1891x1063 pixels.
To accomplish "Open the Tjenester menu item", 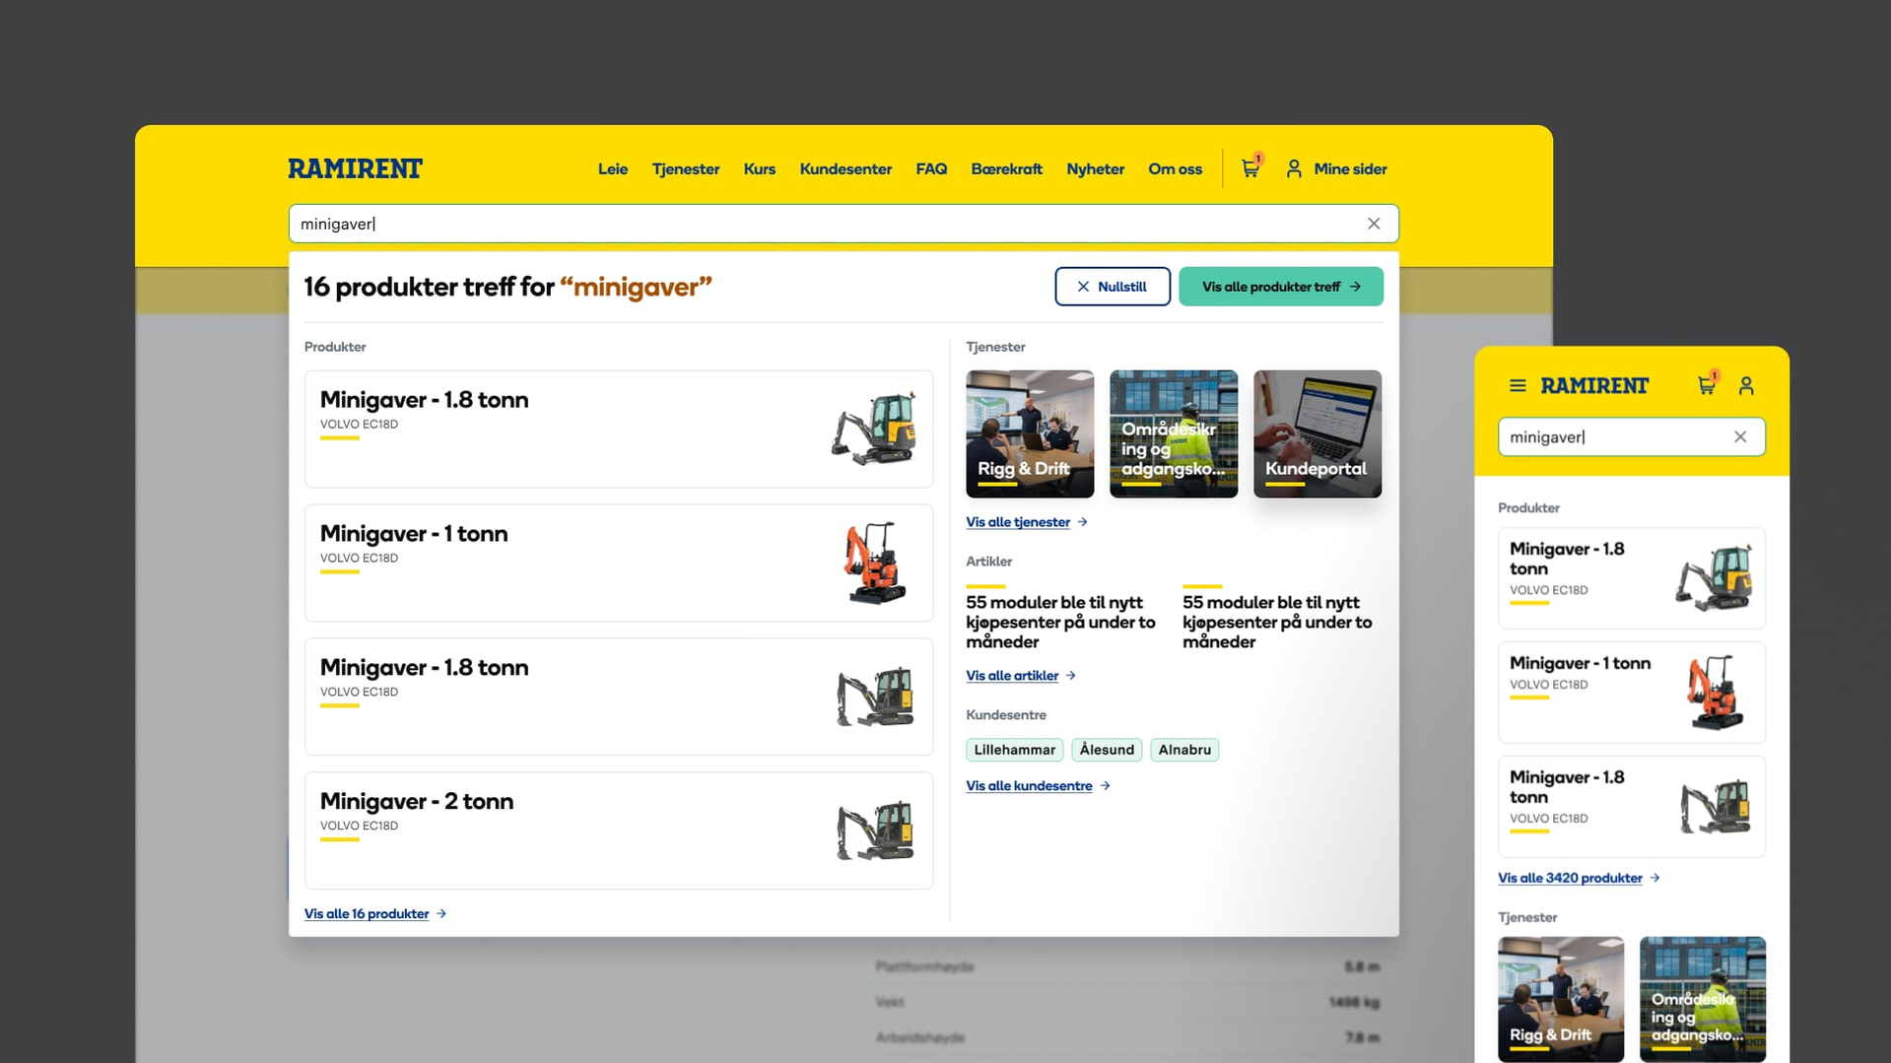I will click(686, 168).
